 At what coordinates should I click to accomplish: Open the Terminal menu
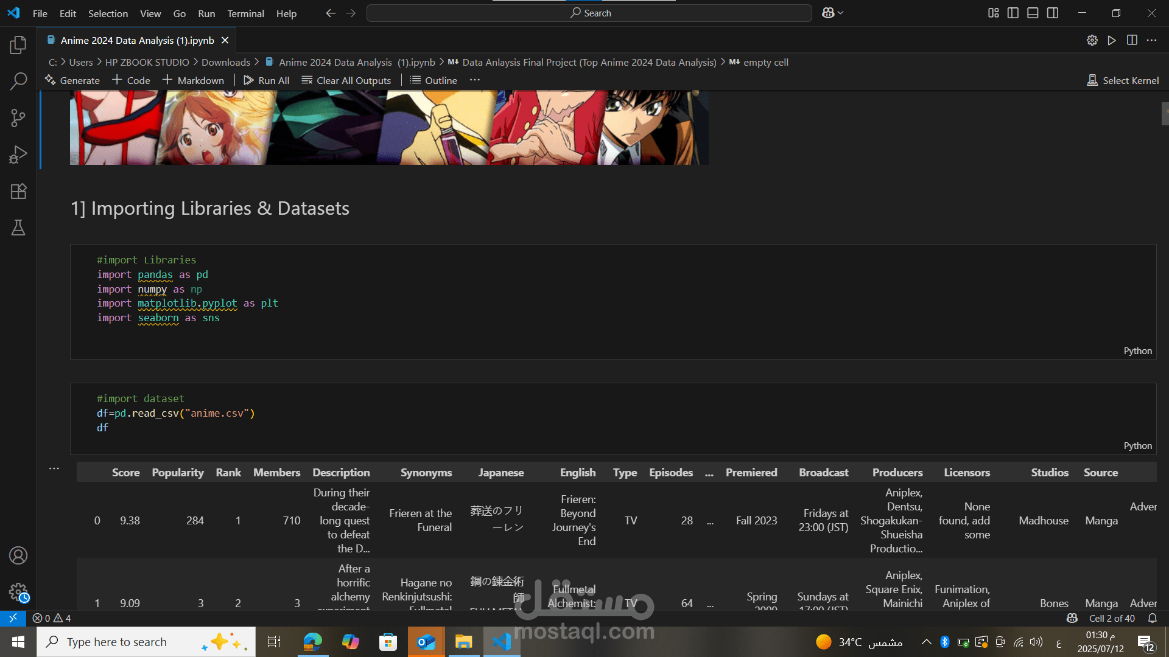click(x=245, y=13)
